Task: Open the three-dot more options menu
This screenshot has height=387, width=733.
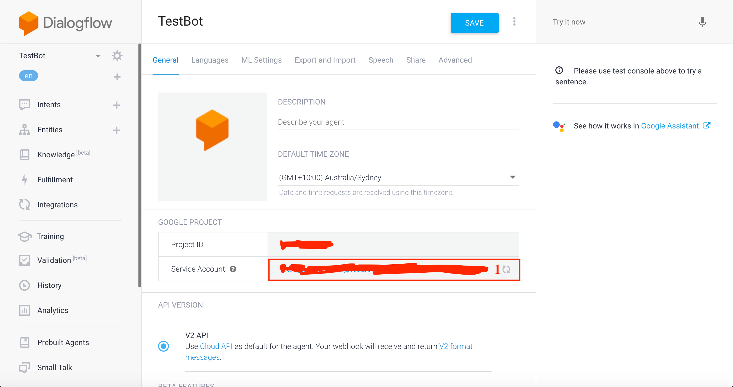Action: 514,21
